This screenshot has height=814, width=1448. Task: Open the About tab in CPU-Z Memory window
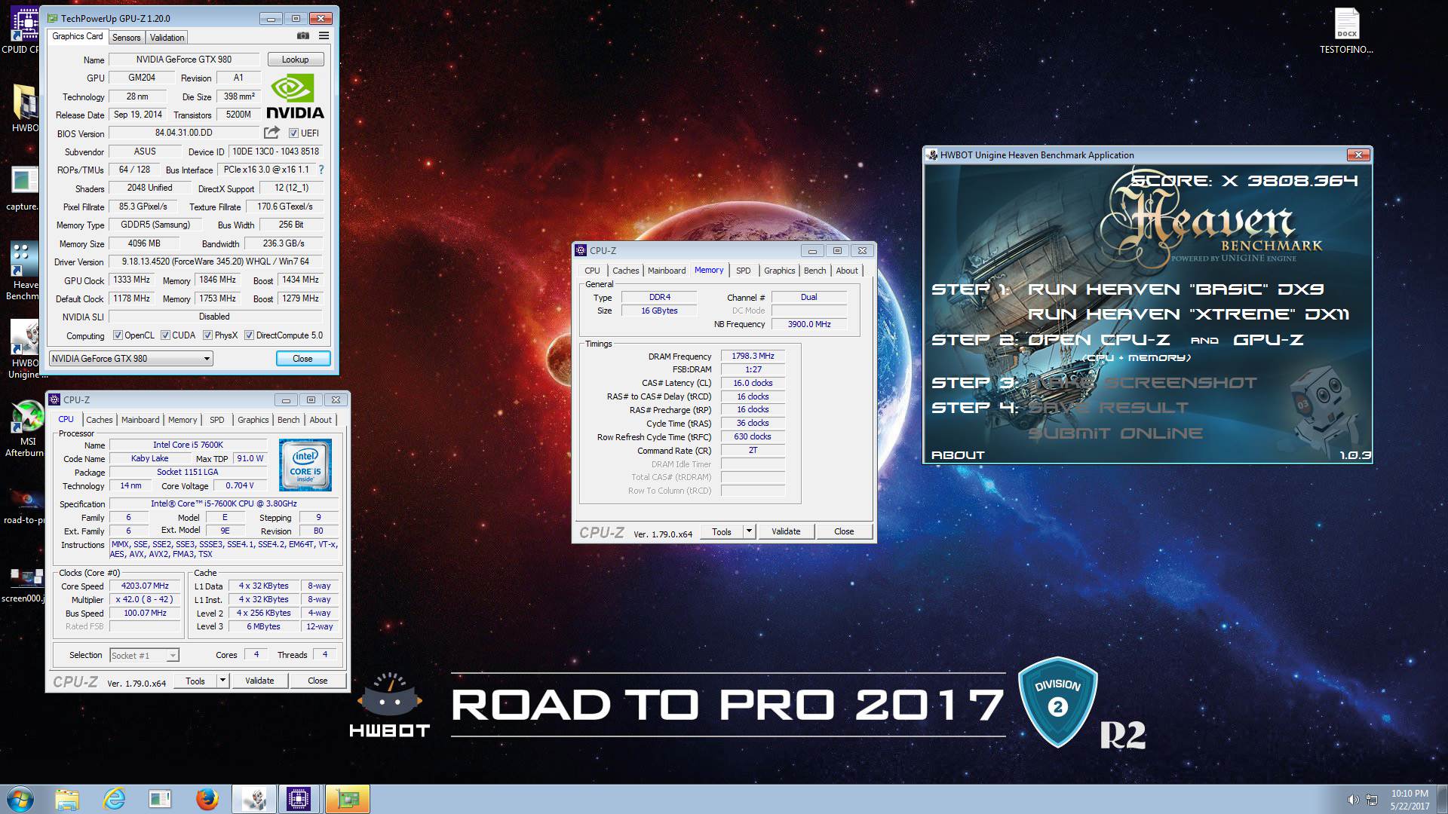click(847, 271)
